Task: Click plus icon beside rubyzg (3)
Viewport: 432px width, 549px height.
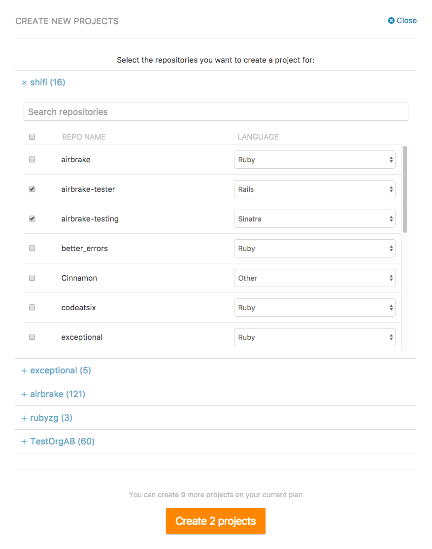Action: point(24,418)
